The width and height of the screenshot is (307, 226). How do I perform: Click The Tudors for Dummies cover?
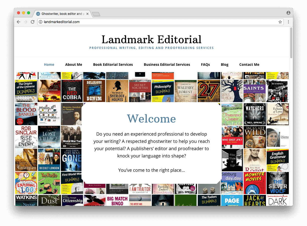(x=209, y=200)
